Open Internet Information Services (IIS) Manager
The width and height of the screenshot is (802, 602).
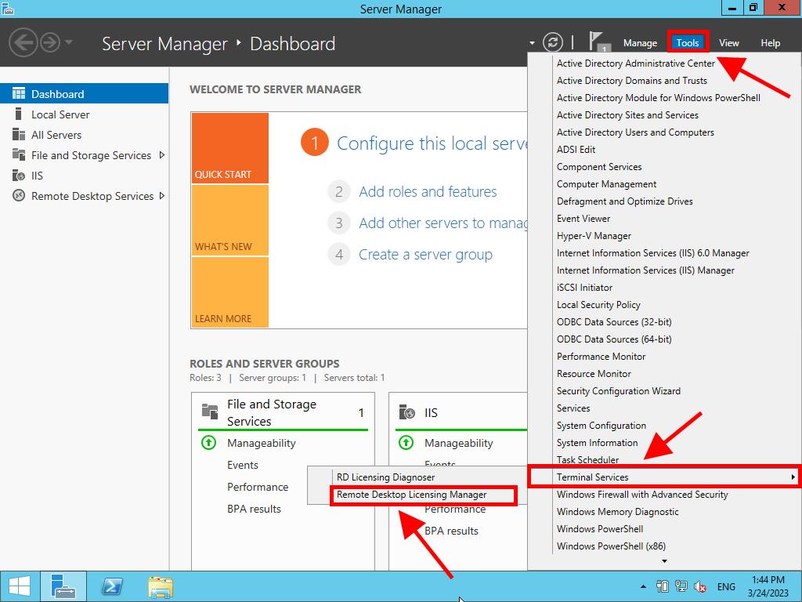click(x=645, y=270)
